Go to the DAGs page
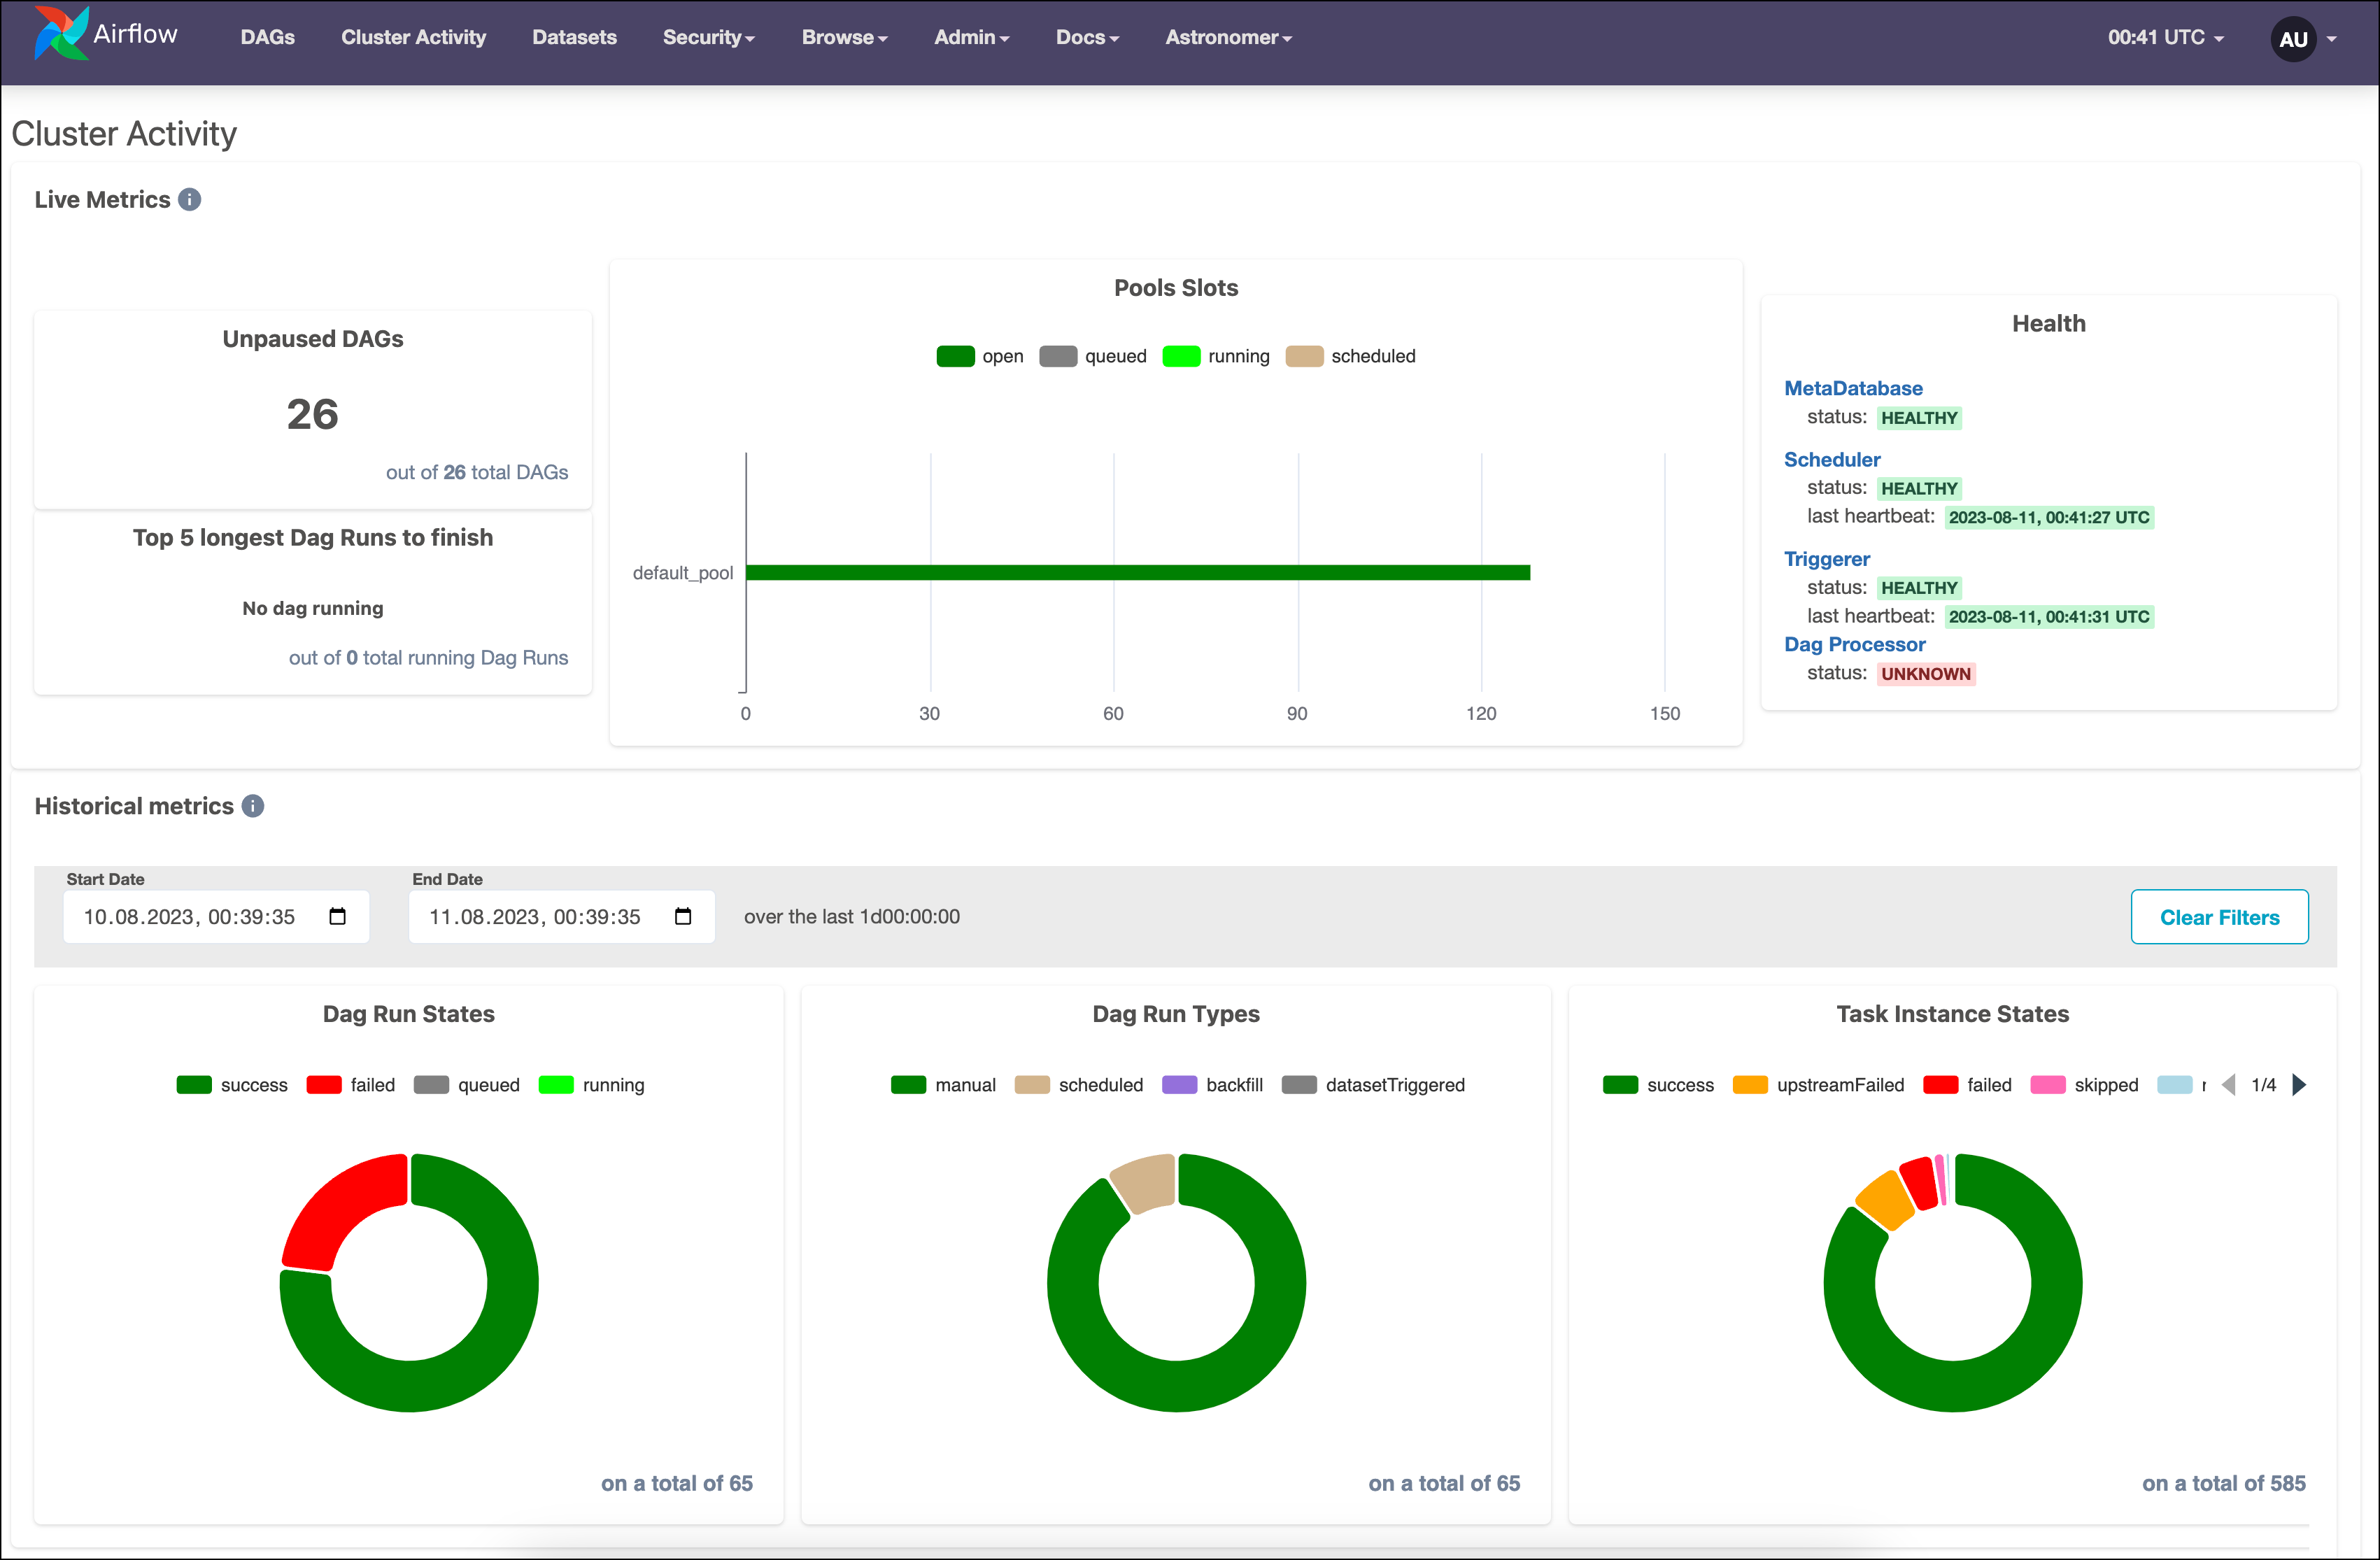This screenshot has width=2380, height=1560. (268, 37)
